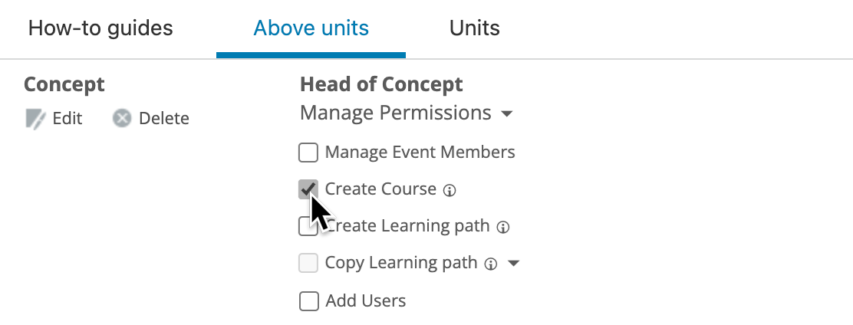Check the Add Users checkbox
The image size is (853, 325).
pos(308,301)
